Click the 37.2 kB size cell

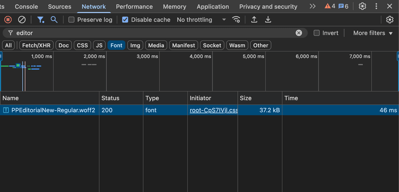click(260, 110)
